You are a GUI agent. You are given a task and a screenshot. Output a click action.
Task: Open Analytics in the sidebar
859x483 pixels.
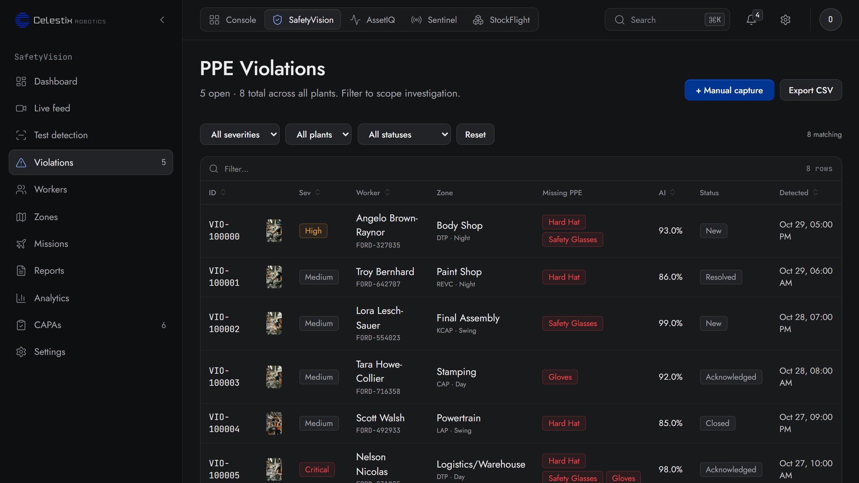point(91,298)
